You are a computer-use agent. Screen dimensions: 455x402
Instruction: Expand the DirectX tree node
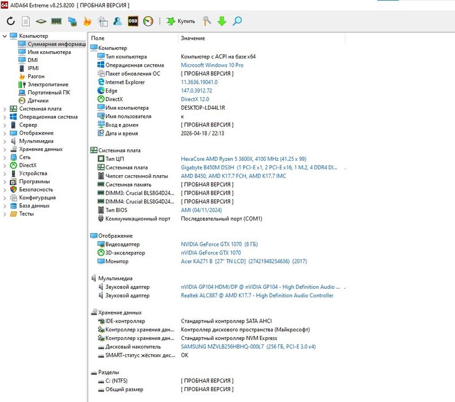[x=5, y=166]
